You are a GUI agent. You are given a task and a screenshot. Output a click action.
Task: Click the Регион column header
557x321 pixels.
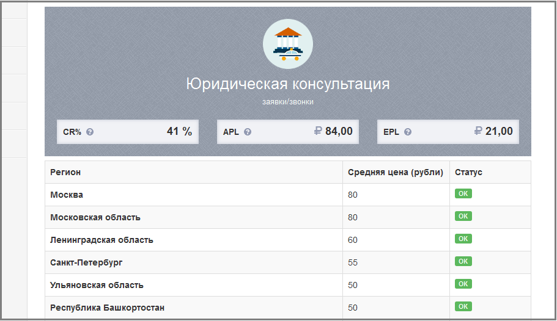[65, 172]
